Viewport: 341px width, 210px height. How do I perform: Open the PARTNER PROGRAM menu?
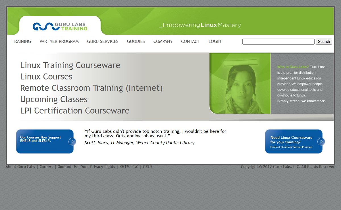[x=59, y=41]
